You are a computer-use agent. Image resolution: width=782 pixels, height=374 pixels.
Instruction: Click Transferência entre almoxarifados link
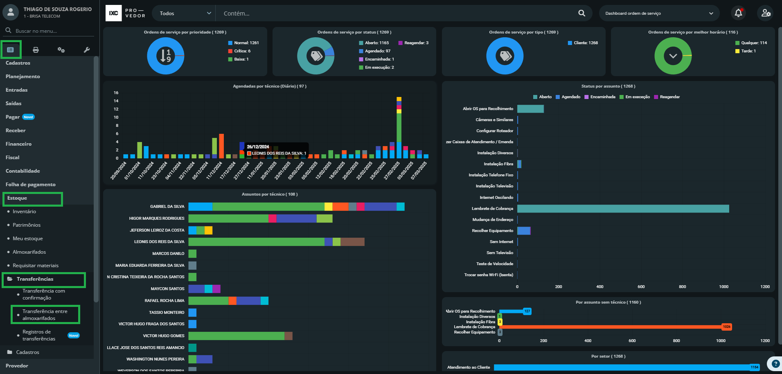coord(45,315)
